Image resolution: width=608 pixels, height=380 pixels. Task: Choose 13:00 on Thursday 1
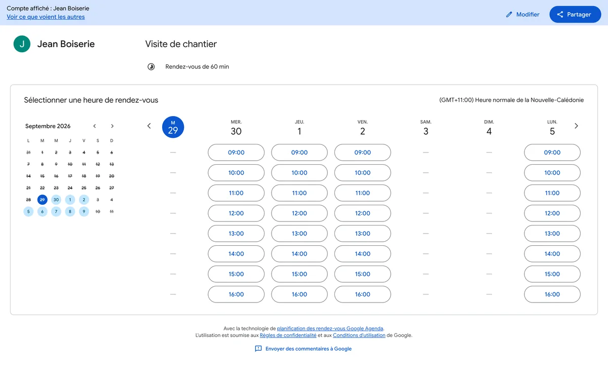pyautogui.click(x=299, y=234)
